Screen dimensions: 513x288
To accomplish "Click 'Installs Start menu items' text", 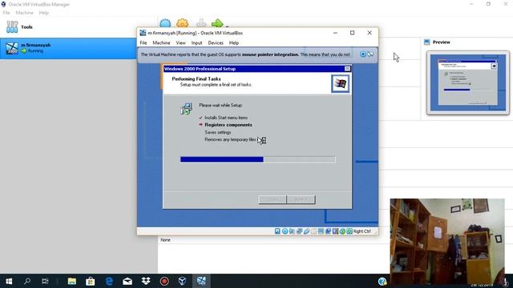I will 226,118.
